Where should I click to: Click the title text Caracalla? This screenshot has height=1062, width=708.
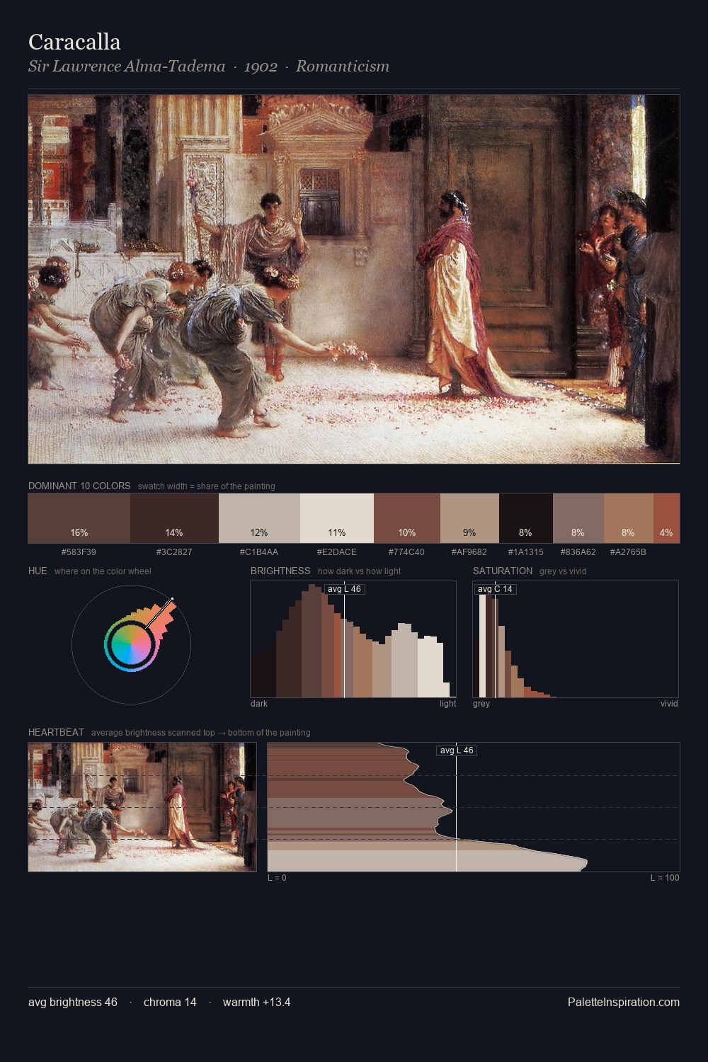pyautogui.click(x=74, y=42)
